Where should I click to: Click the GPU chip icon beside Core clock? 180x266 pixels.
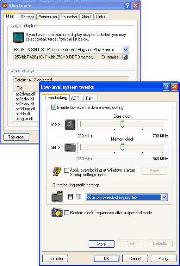[x=70, y=125]
